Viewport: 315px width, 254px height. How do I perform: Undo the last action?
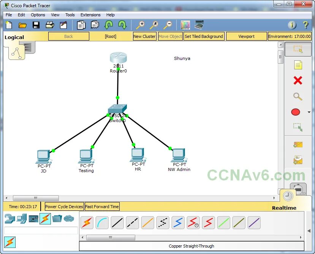[x=109, y=25]
